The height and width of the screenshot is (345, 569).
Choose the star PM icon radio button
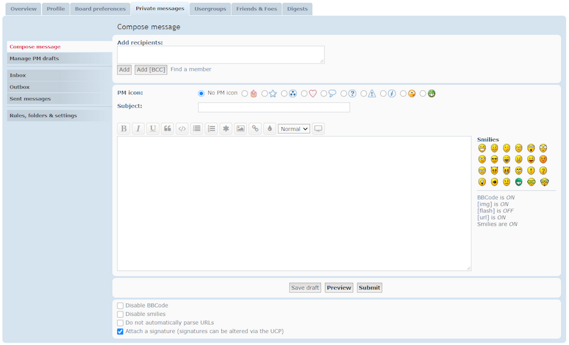264,93
